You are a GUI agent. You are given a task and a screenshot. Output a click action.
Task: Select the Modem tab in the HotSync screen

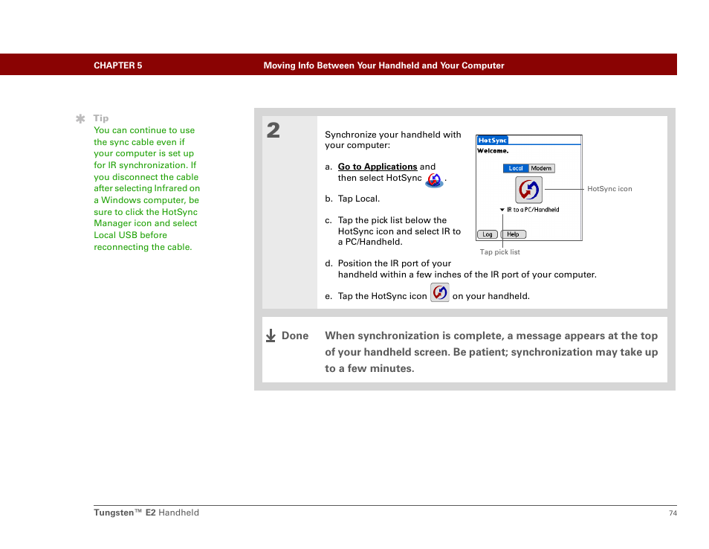point(541,168)
